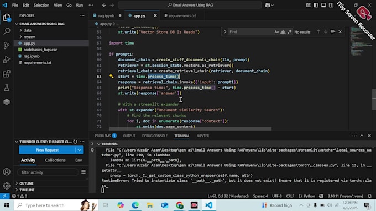Click the New Request button
Viewport: 376px width, 211px height.
pyautogui.click(x=47, y=150)
